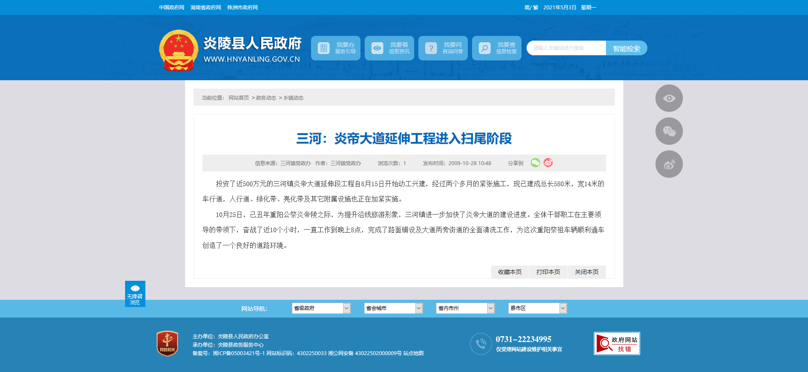
Task: Click the gray WeChat sidebar circle
Action: point(669,131)
